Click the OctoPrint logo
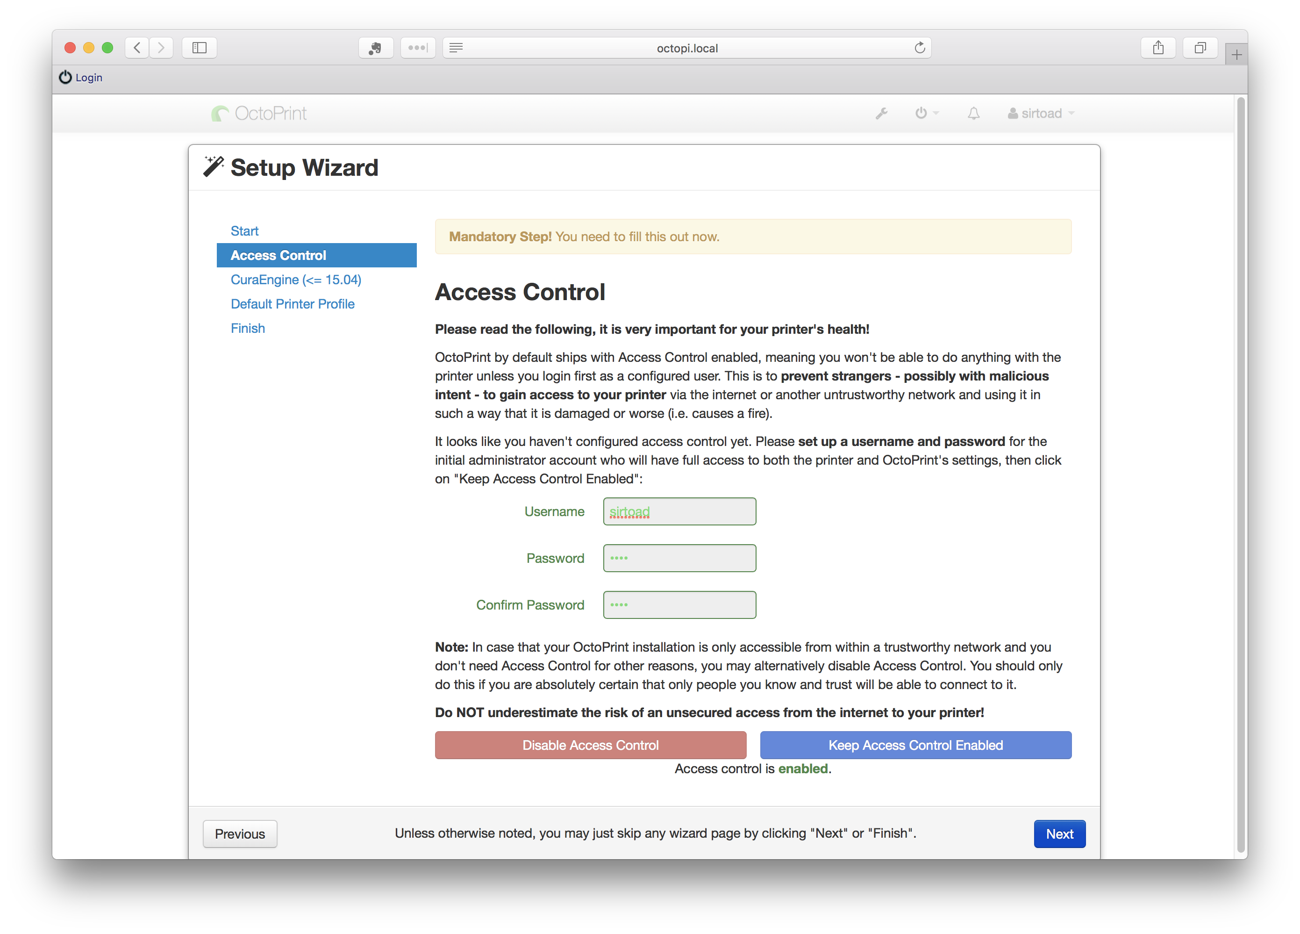 click(259, 114)
